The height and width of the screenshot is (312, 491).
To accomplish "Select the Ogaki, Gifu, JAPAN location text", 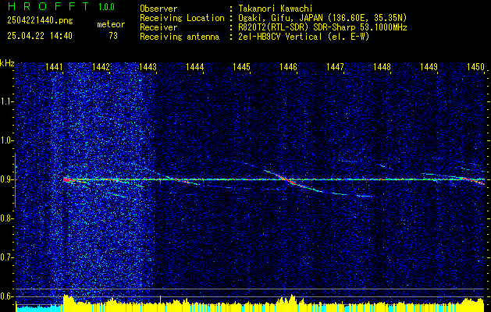I will tap(323, 18).
